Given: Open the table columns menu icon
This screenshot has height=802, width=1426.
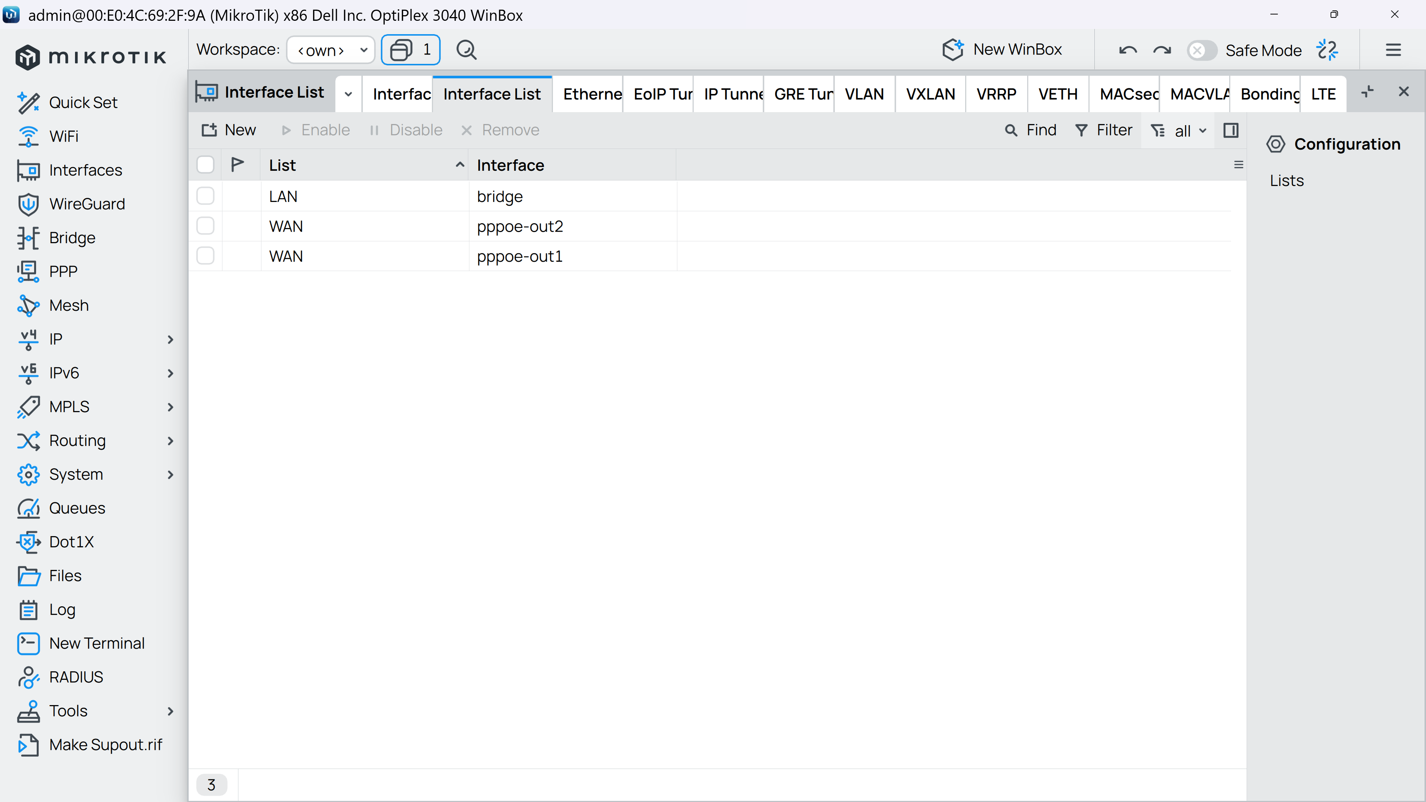Looking at the screenshot, I should (x=1239, y=165).
